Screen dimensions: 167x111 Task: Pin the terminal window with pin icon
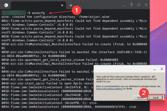131,5
